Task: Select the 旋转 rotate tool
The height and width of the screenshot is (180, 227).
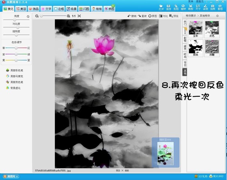Action: (x=183, y=7)
